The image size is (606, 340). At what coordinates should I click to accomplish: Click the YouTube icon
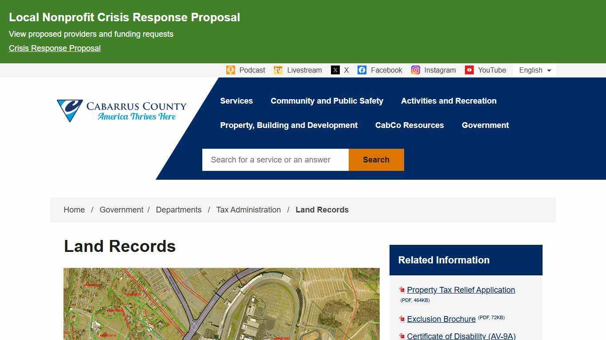[469, 70]
